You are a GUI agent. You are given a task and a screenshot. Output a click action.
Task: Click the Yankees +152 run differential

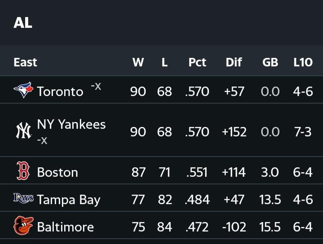click(x=234, y=132)
